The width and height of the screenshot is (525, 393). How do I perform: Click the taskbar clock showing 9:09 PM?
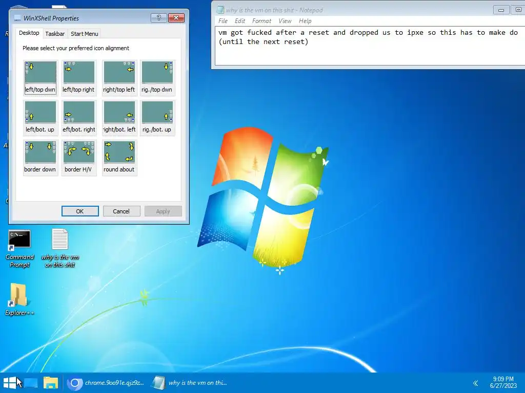[x=503, y=382]
